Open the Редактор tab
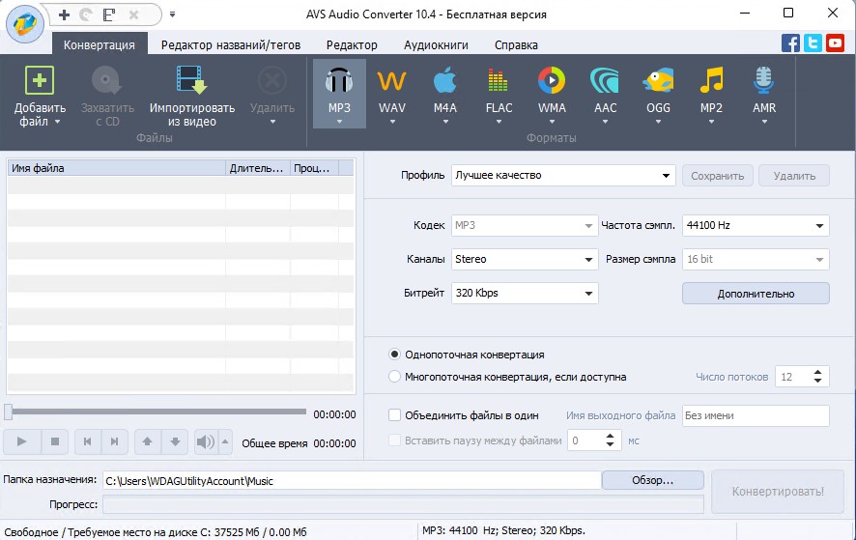Image resolution: width=856 pixels, height=540 pixels. (352, 44)
